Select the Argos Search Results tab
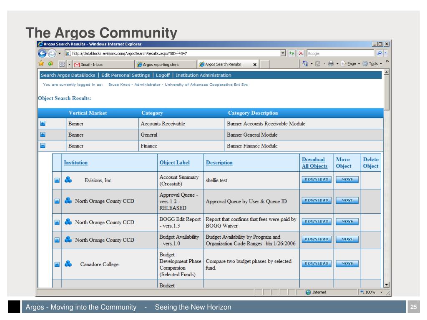The height and width of the screenshot is (320, 427). 224,64
